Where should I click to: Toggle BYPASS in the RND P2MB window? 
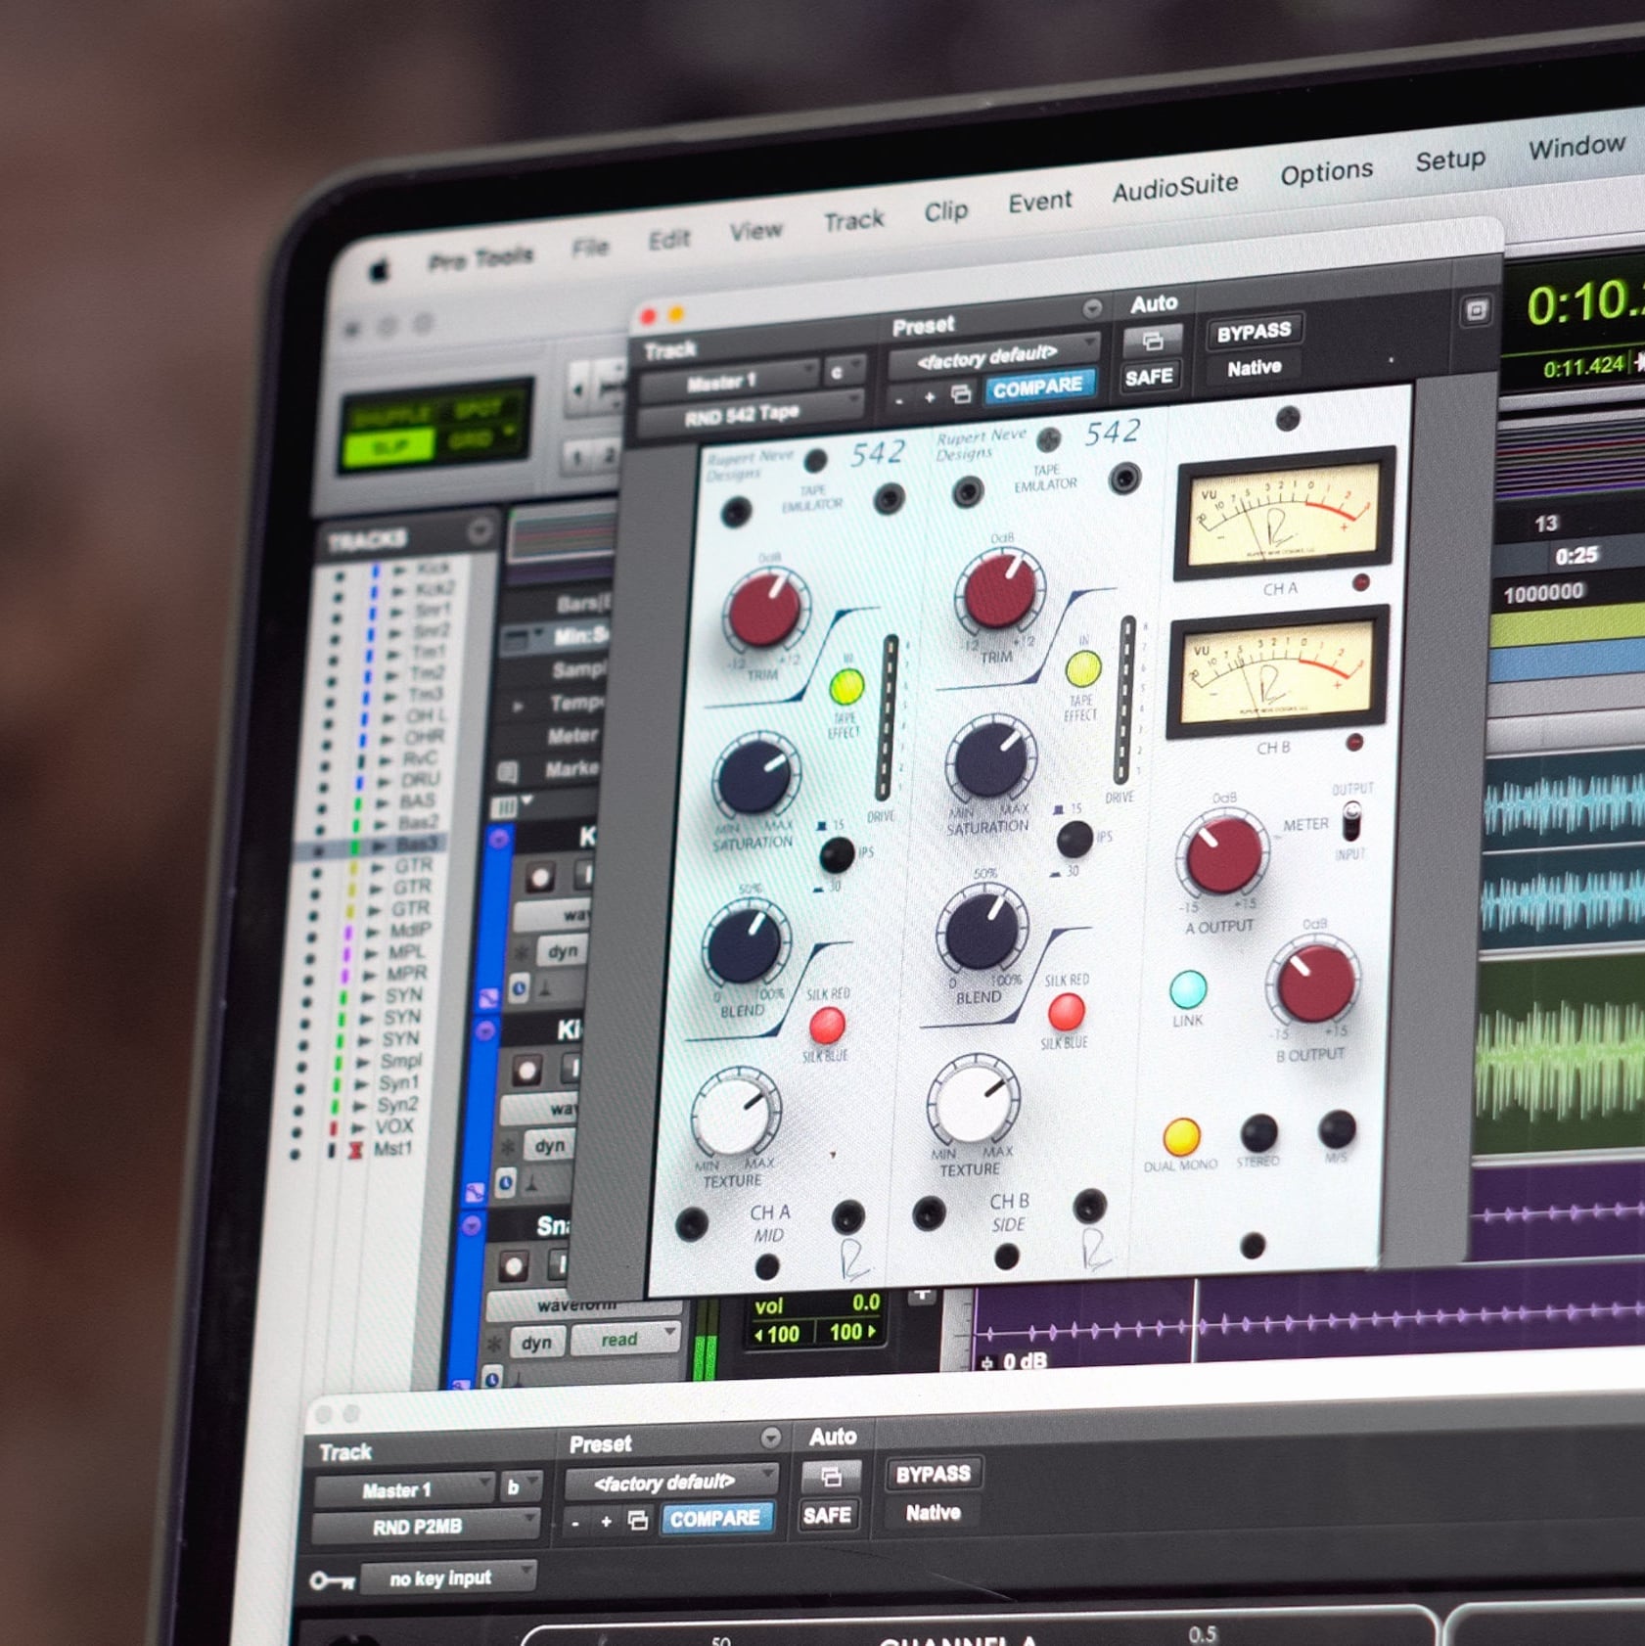[x=933, y=1474]
